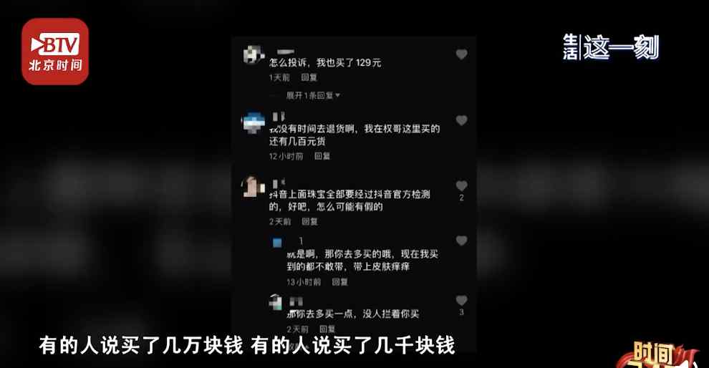709x368 pixels.
Task: Reply to the last nested comment 2天前
Action: pos(327,329)
